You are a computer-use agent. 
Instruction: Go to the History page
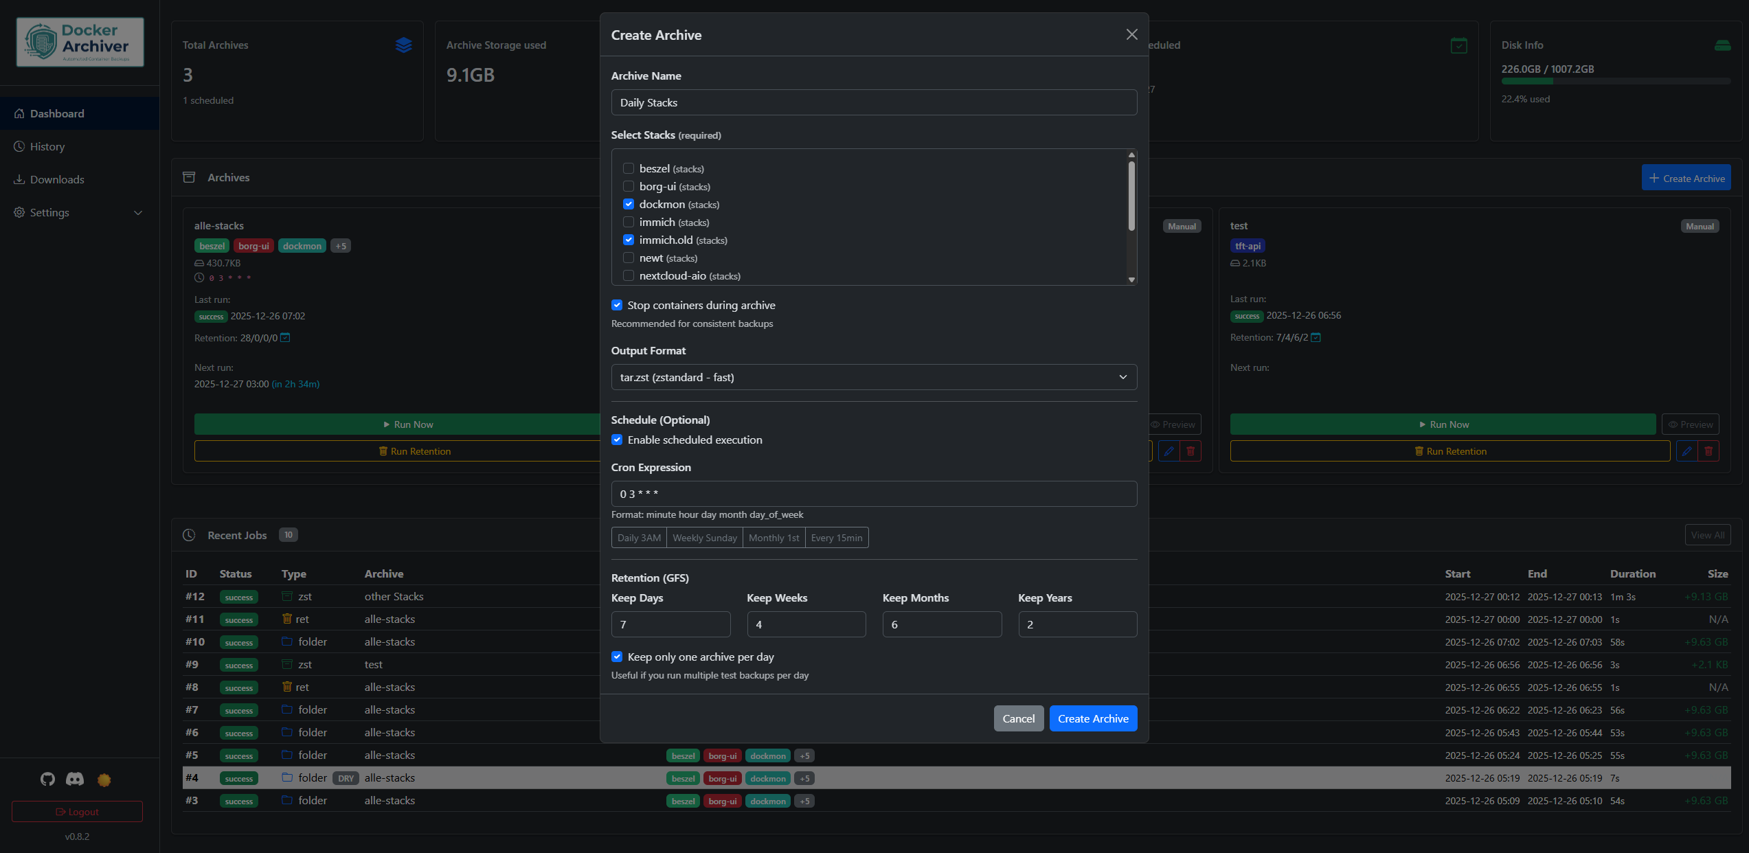click(x=47, y=146)
